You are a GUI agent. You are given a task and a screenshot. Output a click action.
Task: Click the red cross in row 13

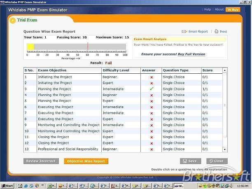(152, 149)
